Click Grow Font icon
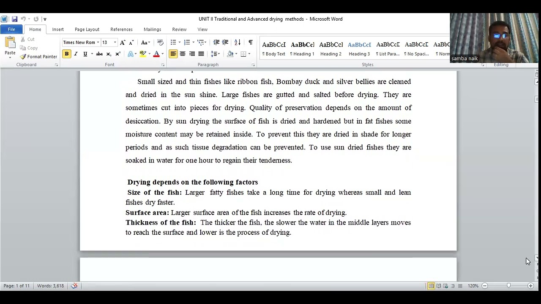This screenshot has height=304, width=541. 123,42
